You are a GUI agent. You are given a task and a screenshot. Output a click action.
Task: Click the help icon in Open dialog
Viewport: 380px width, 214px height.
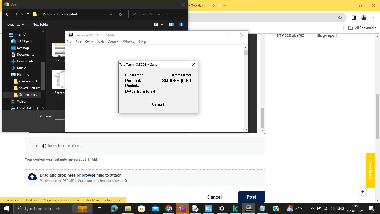click(181, 25)
